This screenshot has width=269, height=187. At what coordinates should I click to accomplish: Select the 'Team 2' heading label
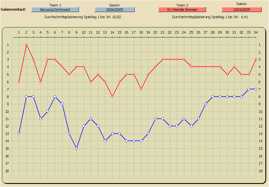tap(182, 5)
